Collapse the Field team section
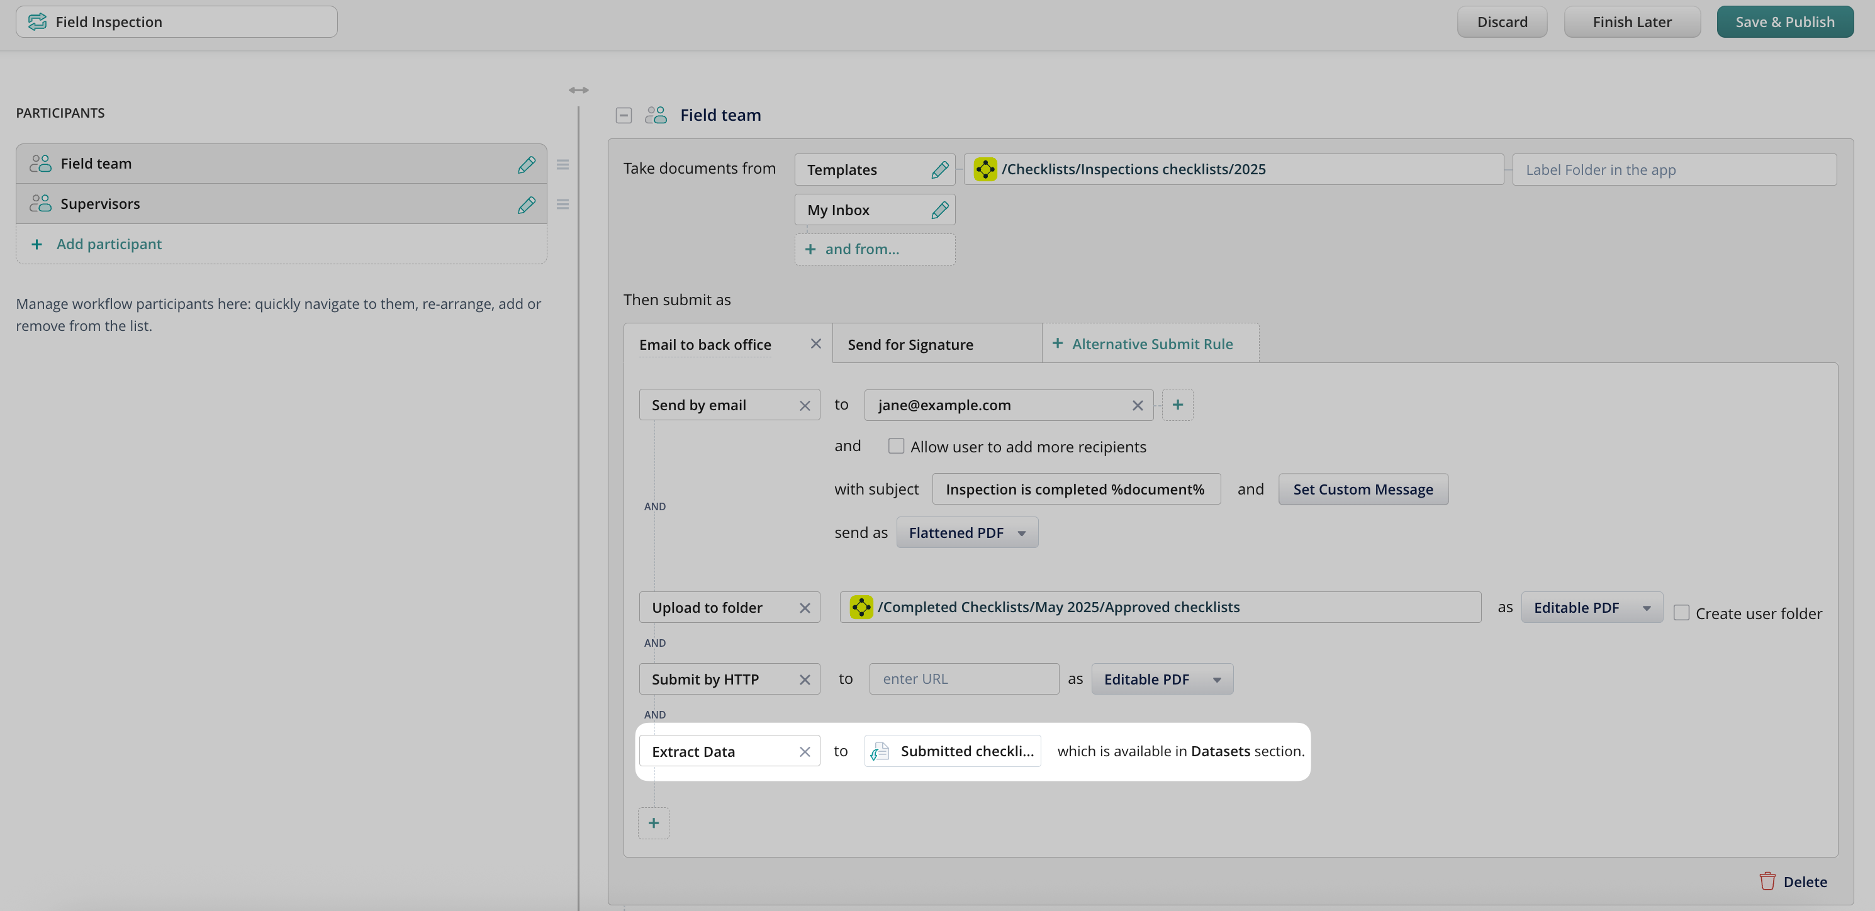The width and height of the screenshot is (1875, 911). click(623, 115)
